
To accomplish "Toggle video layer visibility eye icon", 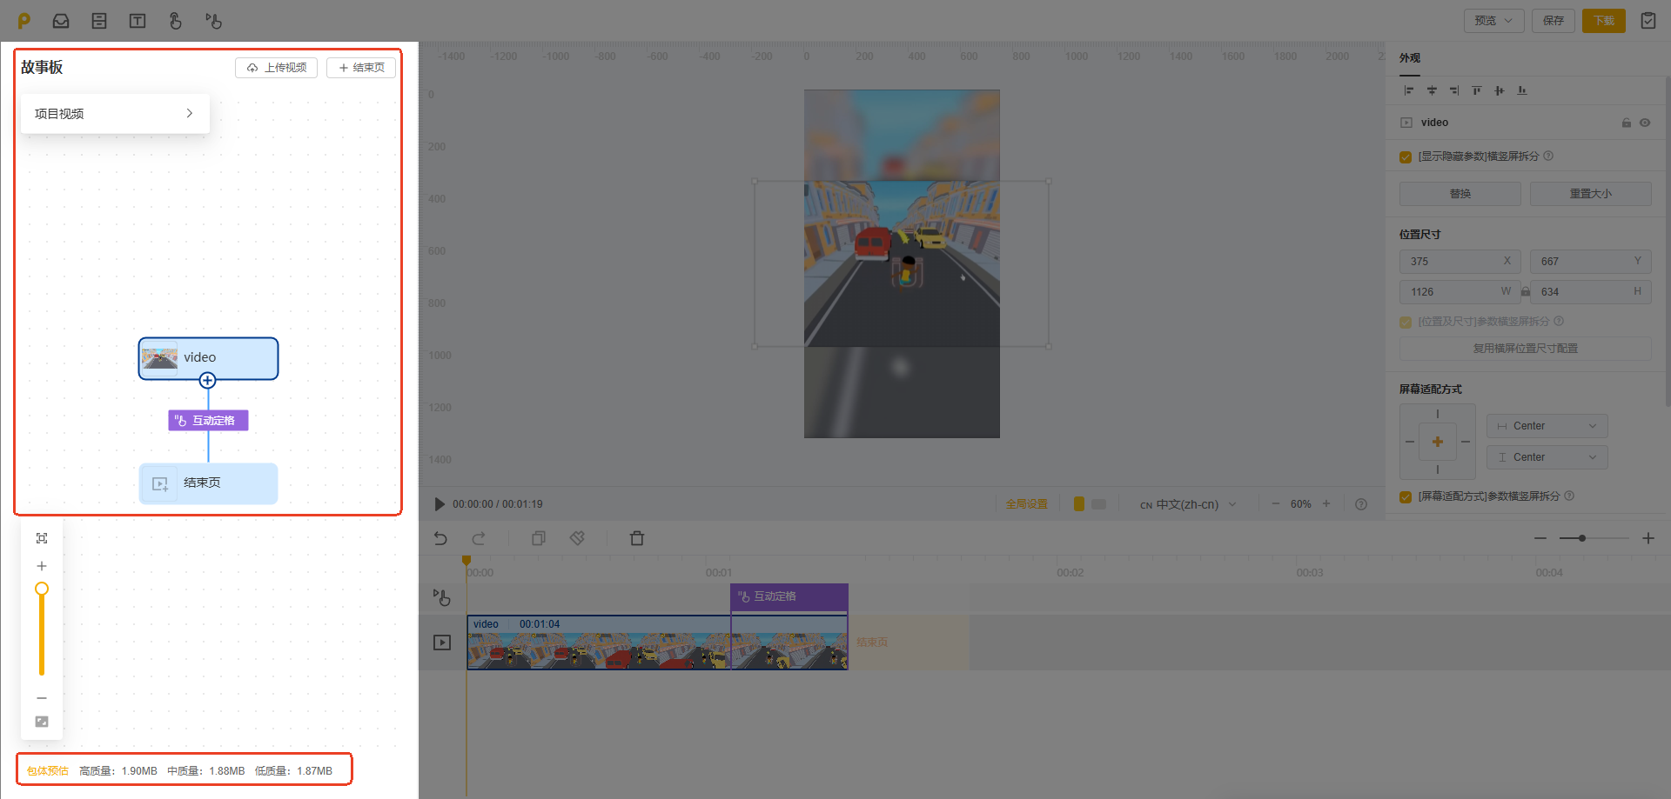I will [x=1645, y=123].
